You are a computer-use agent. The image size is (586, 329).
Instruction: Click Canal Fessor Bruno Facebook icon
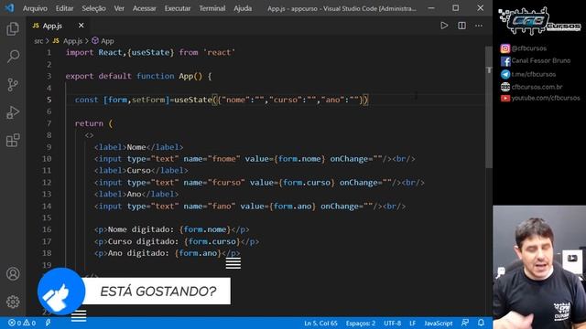[505, 61]
